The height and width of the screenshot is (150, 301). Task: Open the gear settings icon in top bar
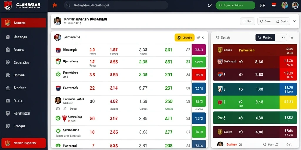pos(210,6)
